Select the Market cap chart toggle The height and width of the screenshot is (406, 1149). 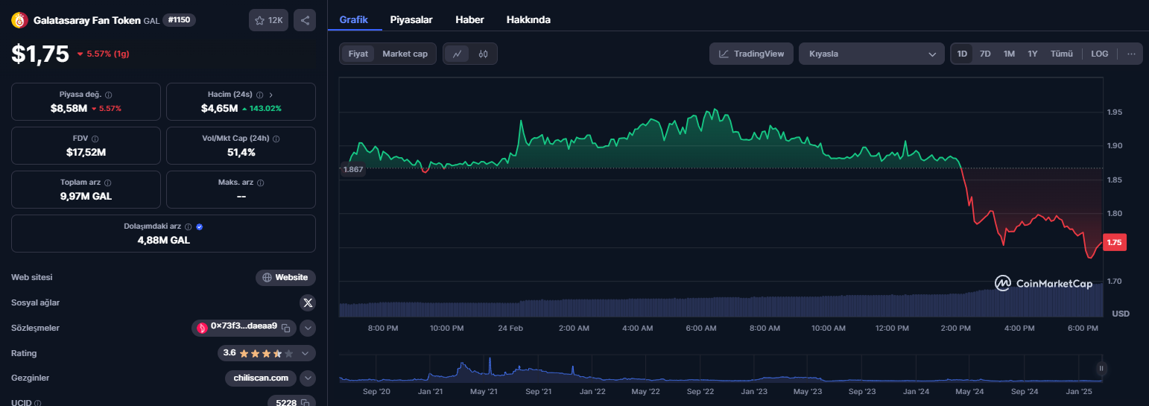[405, 54]
